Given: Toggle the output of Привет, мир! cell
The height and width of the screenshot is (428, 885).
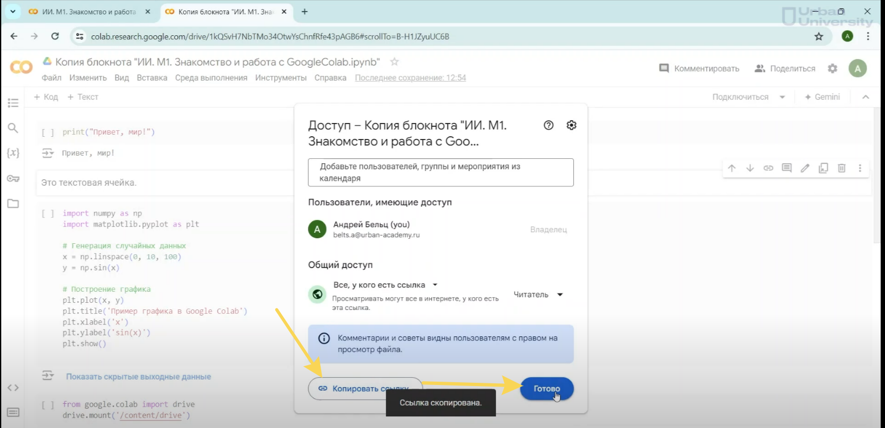Looking at the screenshot, I should [x=48, y=153].
